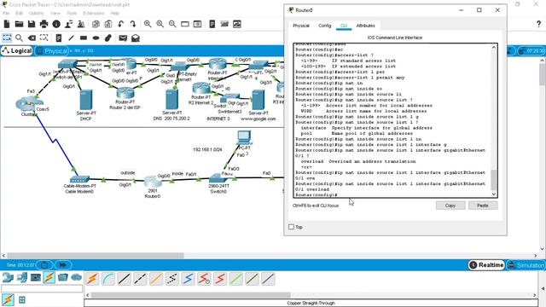Choose the Draw Line tool

click(71, 38)
